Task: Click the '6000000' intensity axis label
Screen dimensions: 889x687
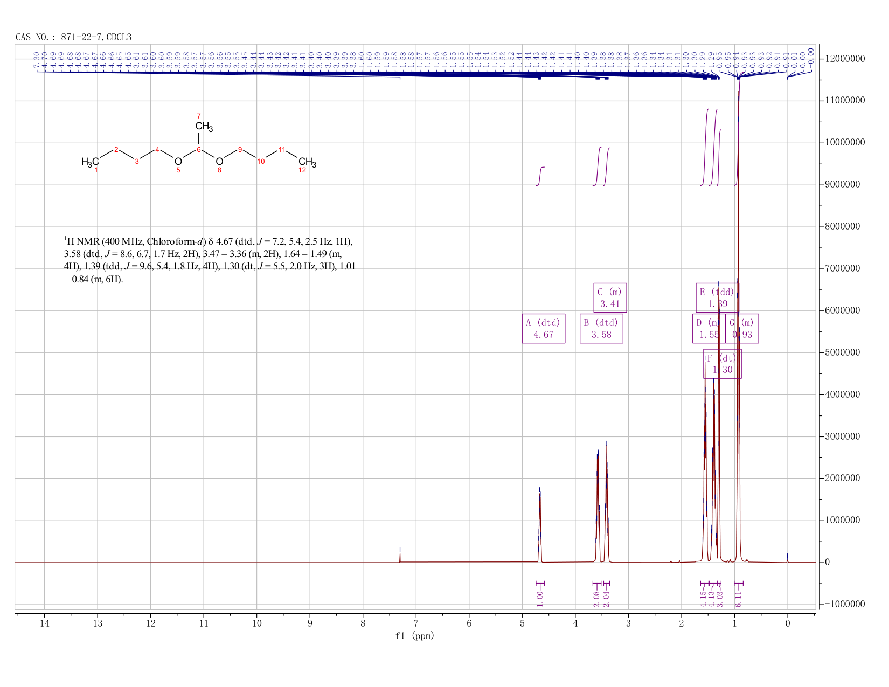Action: (x=842, y=311)
